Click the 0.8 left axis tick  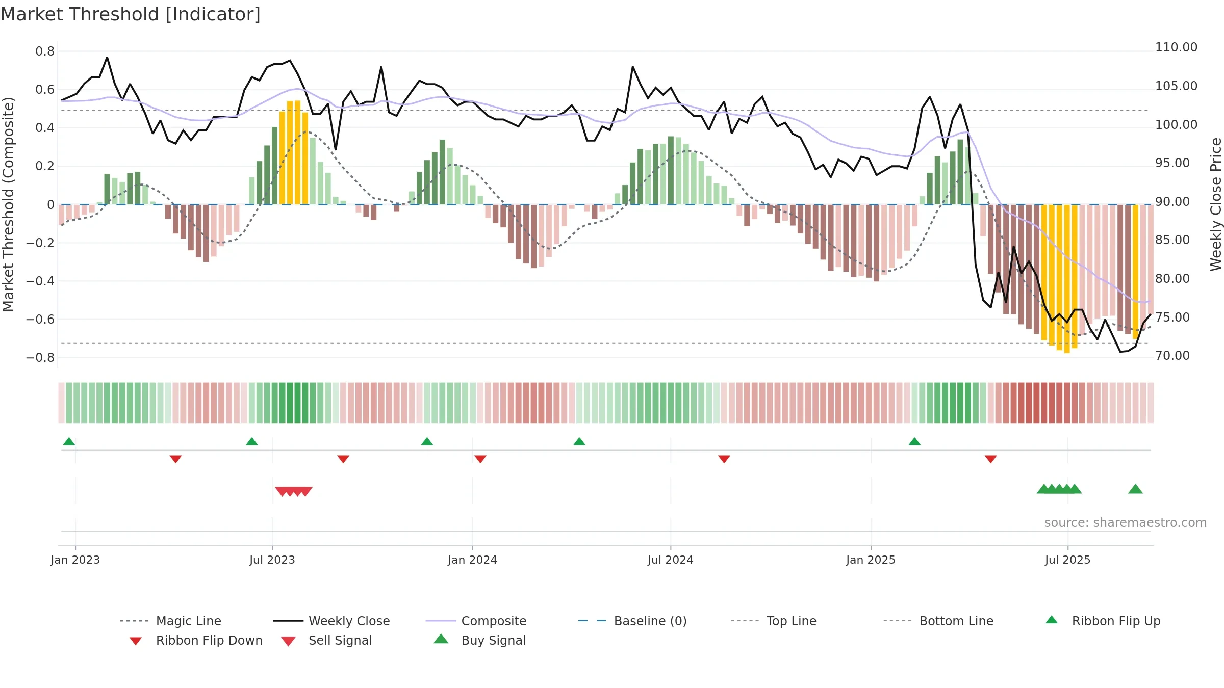(x=45, y=51)
